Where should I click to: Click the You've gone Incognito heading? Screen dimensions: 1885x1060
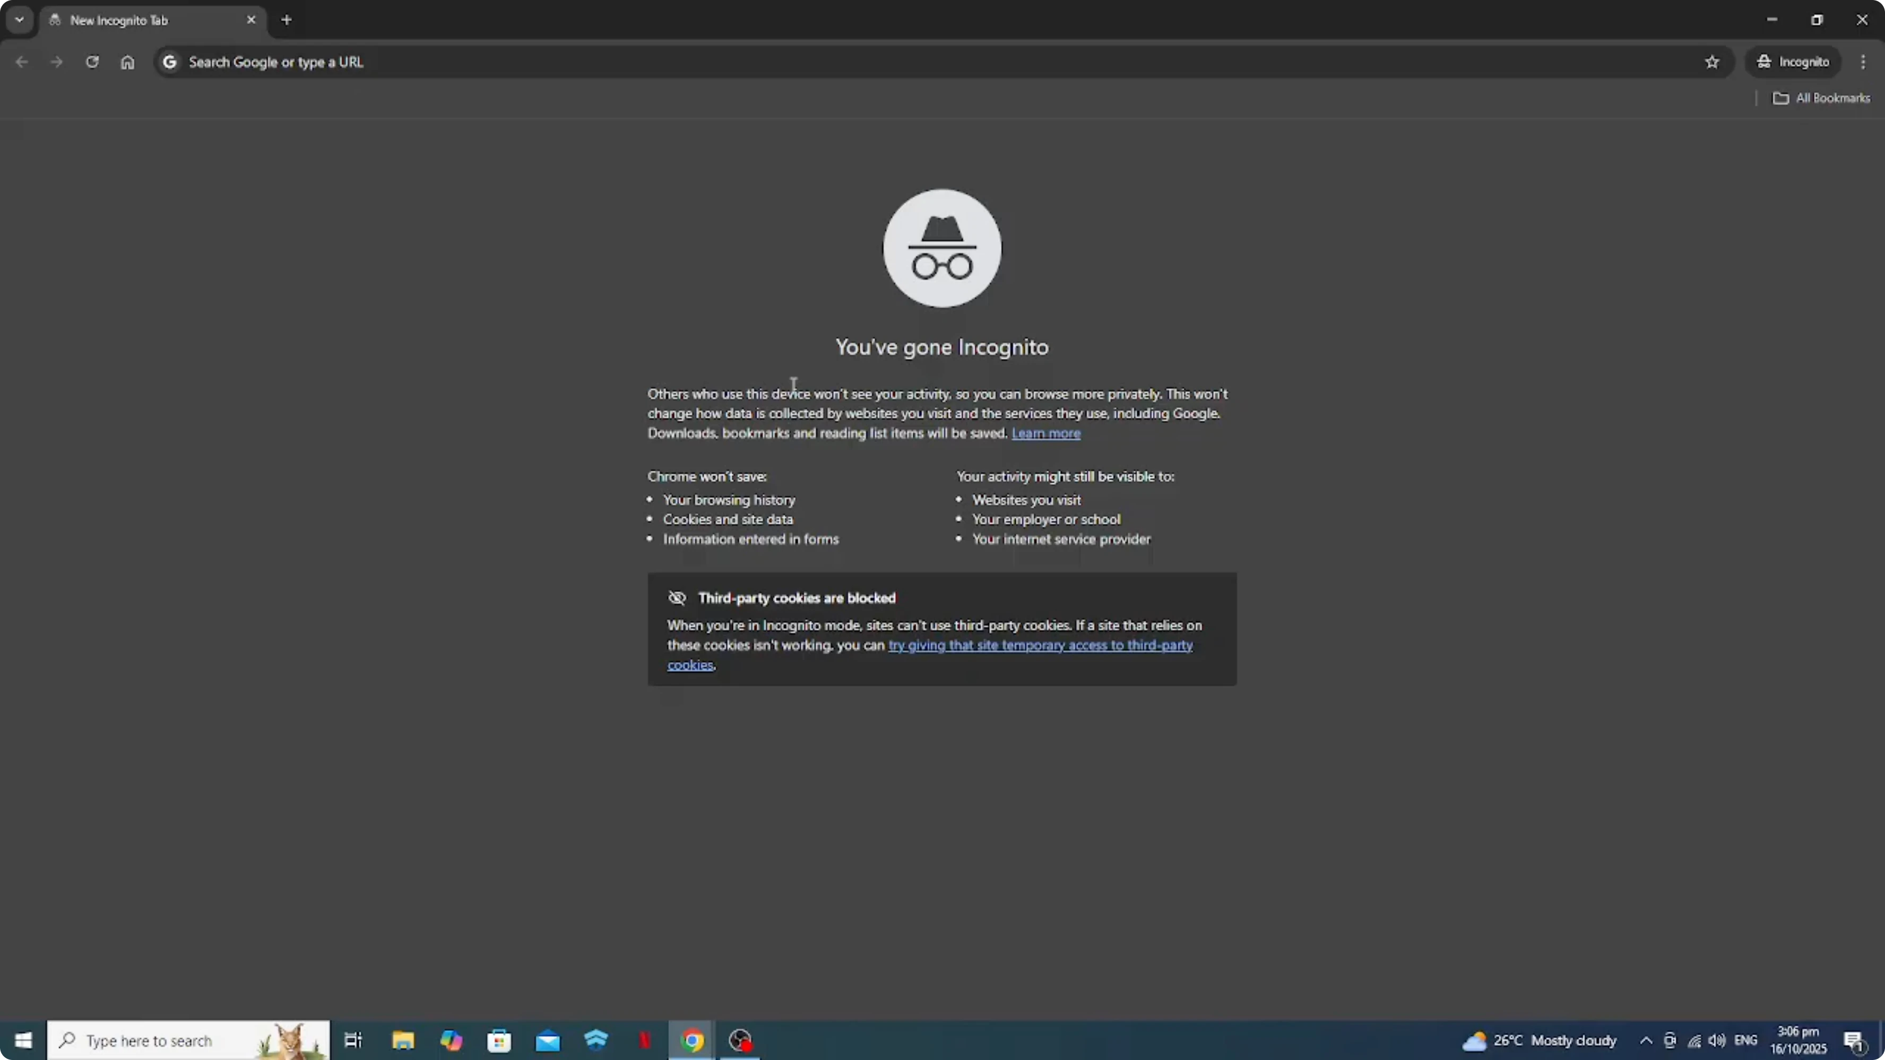click(x=942, y=347)
